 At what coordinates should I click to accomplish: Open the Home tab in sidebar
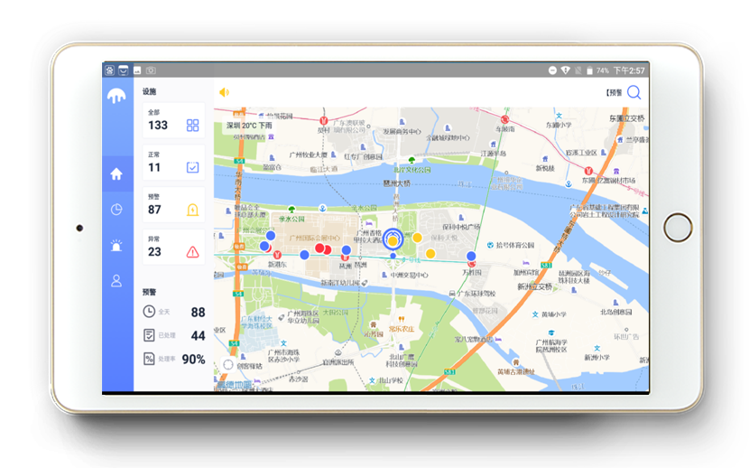point(116,174)
